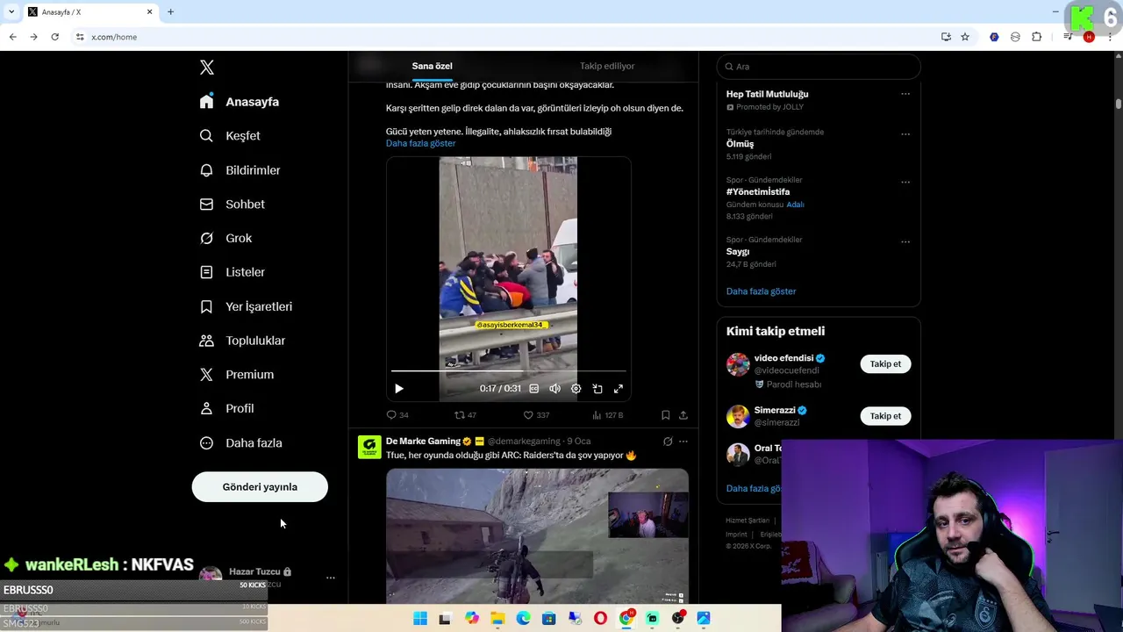Image resolution: width=1123 pixels, height=632 pixels.
Task: Repost the tweet with 47 reposts
Action: (465, 415)
